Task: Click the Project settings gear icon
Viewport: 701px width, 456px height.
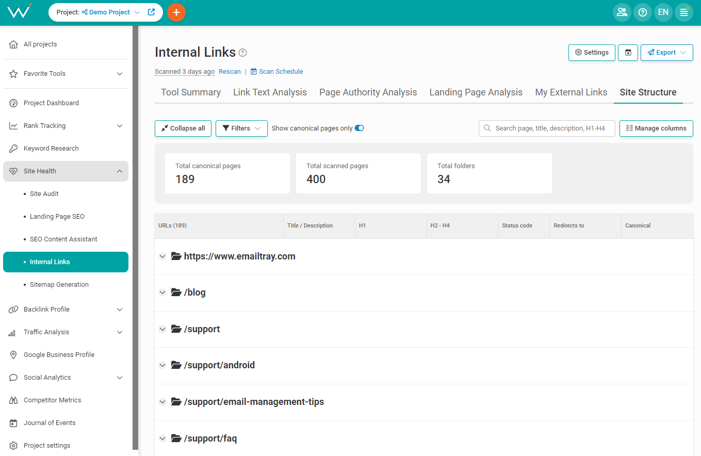Action: 13,446
